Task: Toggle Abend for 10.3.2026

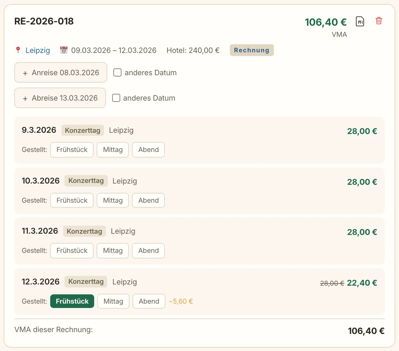Action: coord(148,201)
